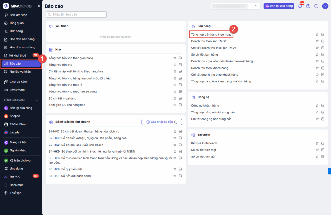Open Tổng hợp bán hàng theo ngày report
Screen dimensions: 331x215
(x=211, y=34)
